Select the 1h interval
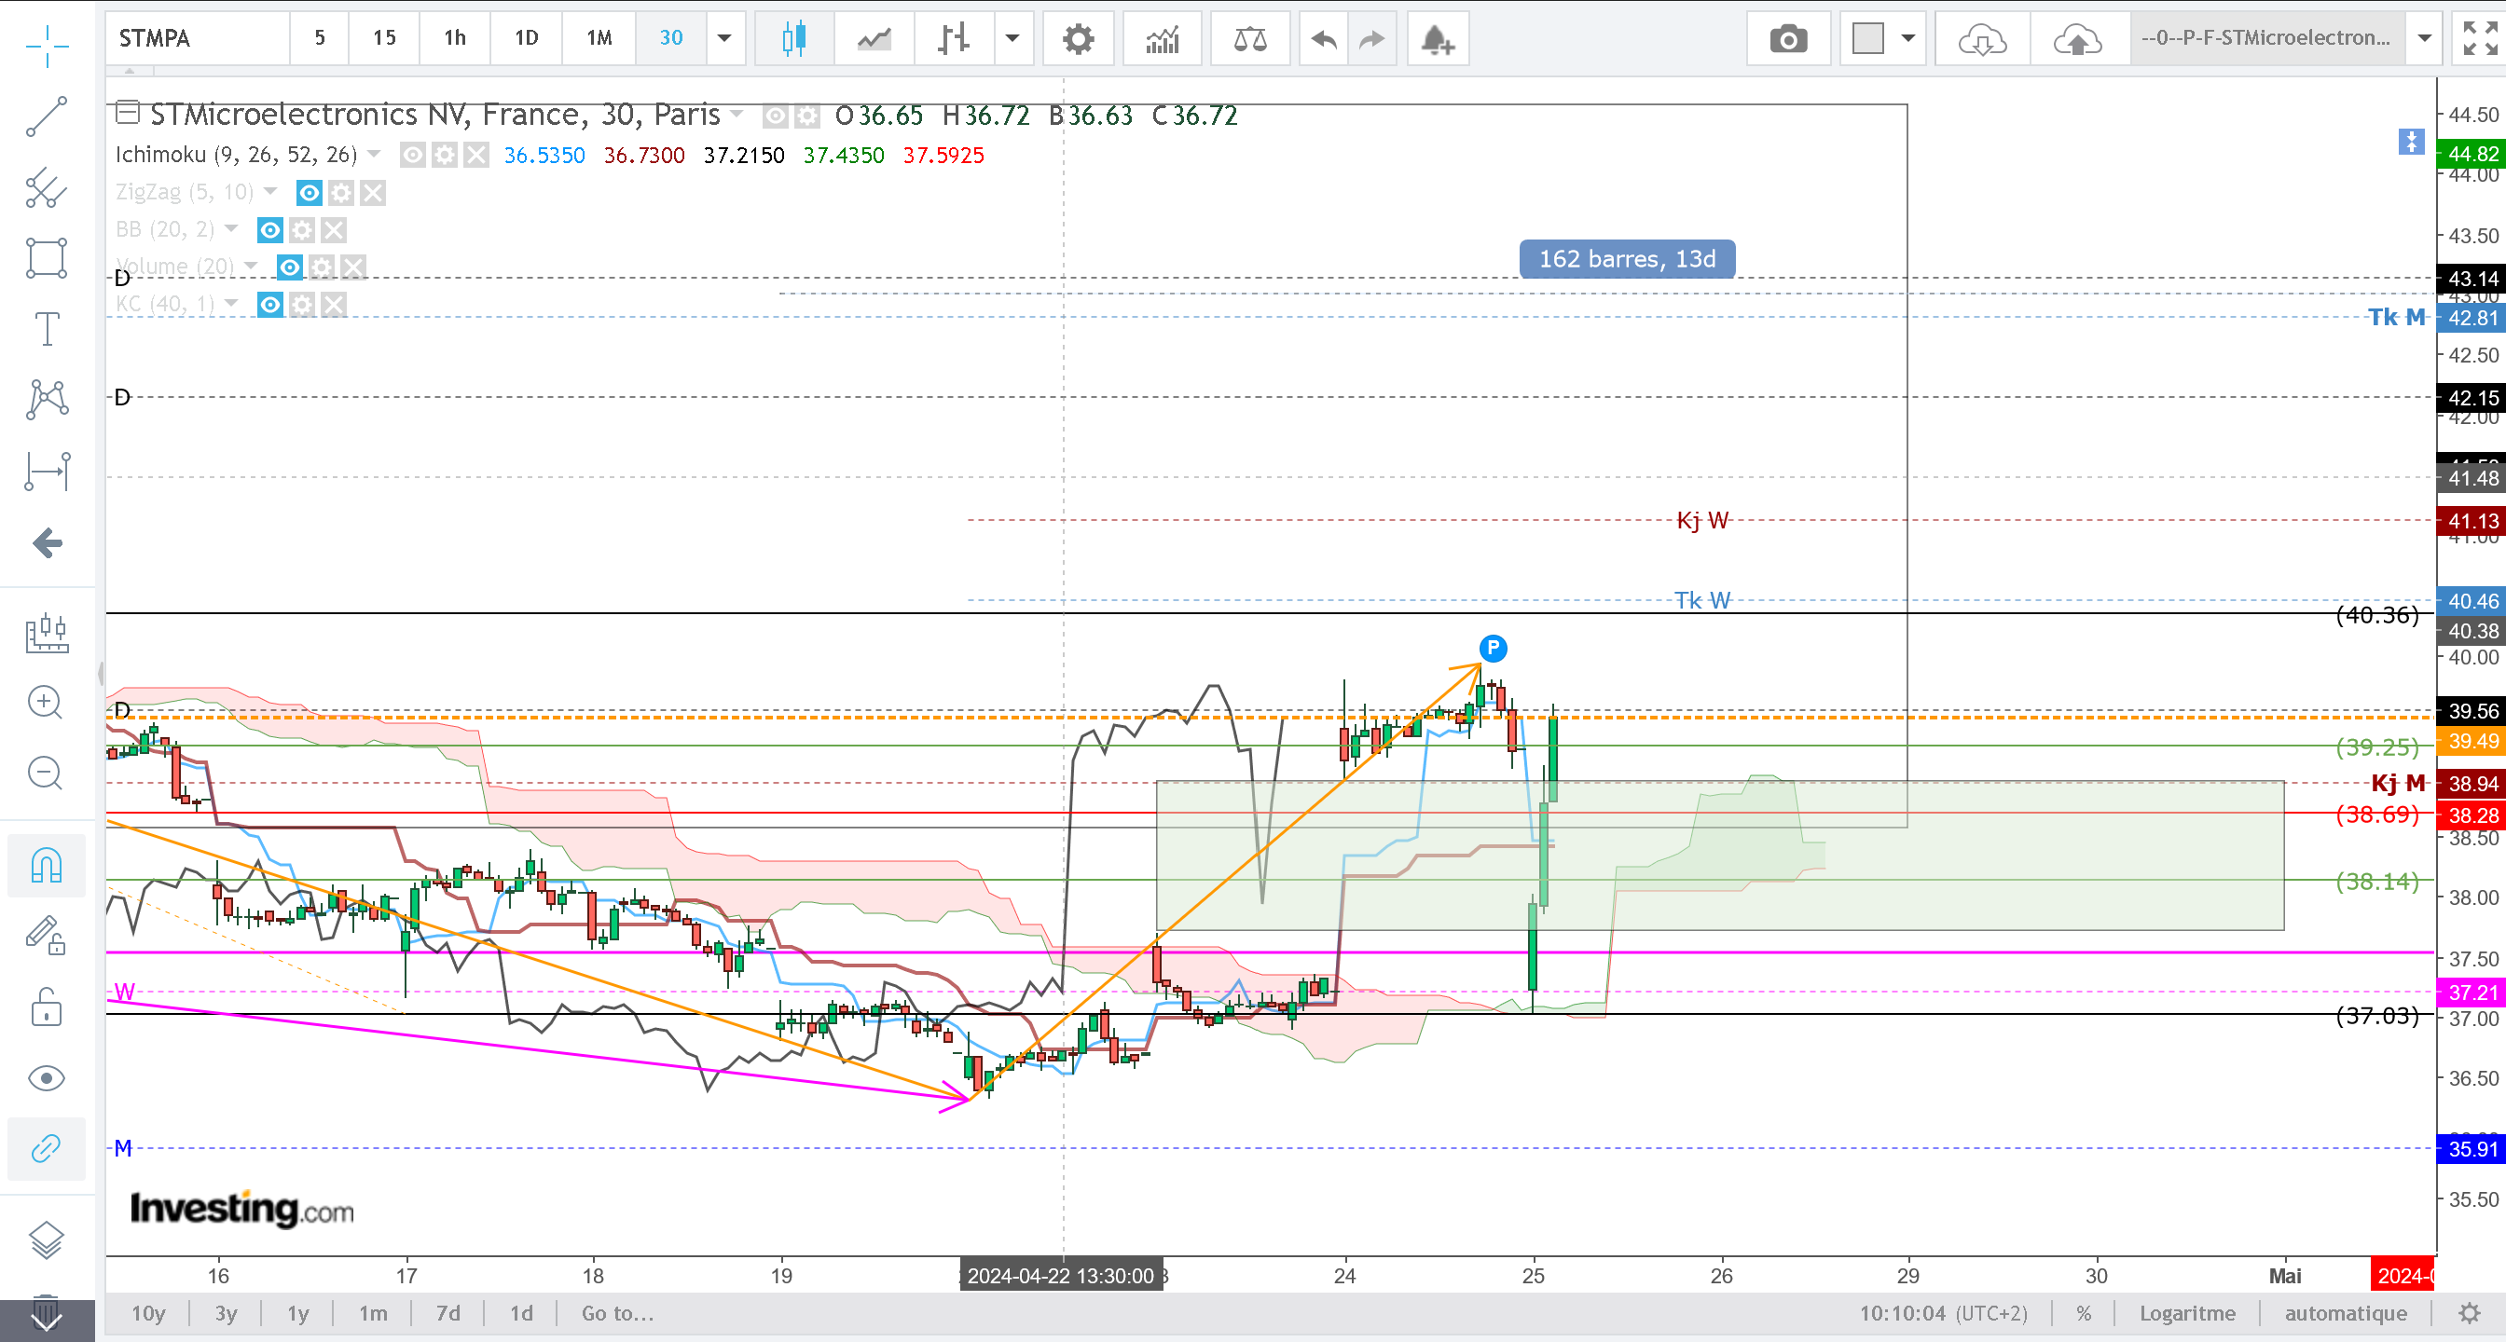2506x1342 pixels. click(455, 39)
